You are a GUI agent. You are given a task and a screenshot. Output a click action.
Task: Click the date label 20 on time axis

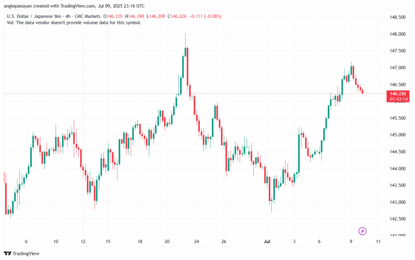click(x=167, y=241)
